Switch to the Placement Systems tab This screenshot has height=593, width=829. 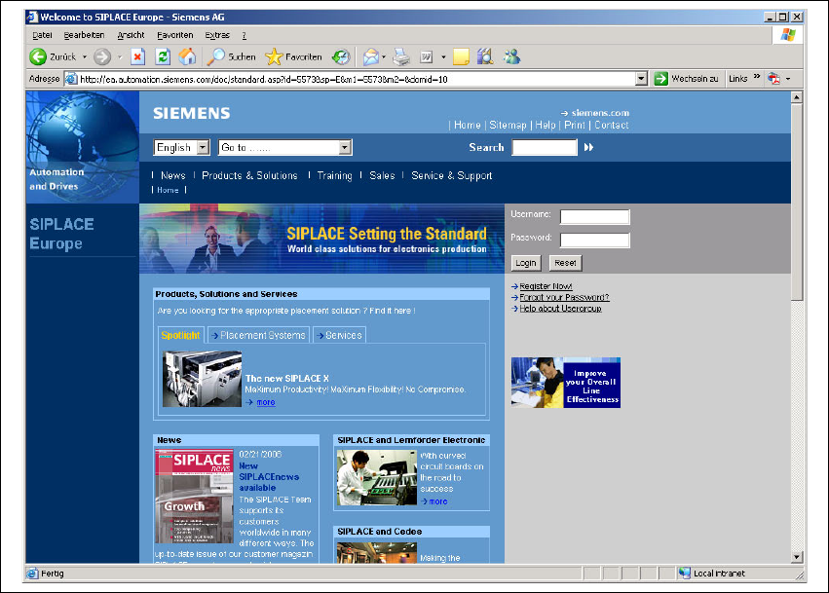click(x=258, y=335)
